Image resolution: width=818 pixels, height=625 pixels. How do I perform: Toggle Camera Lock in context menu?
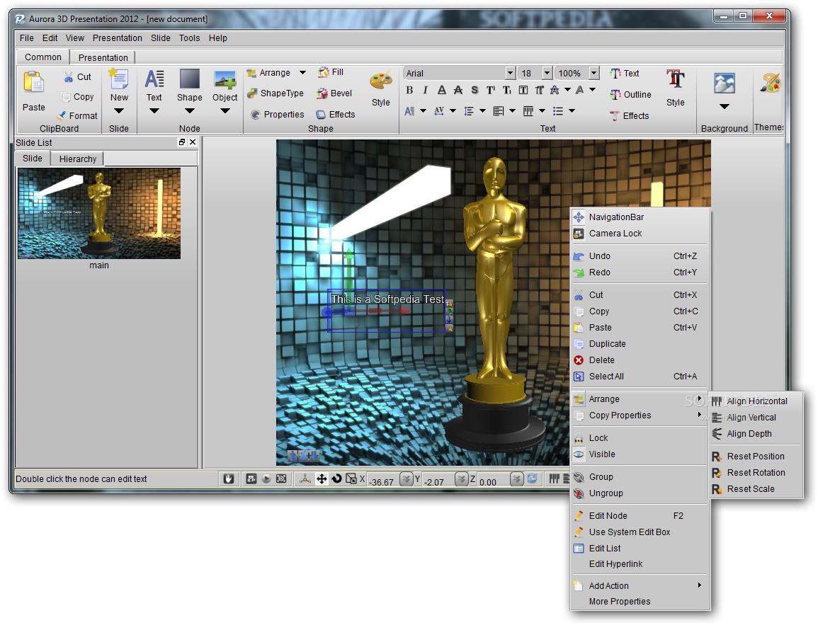pos(615,234)
